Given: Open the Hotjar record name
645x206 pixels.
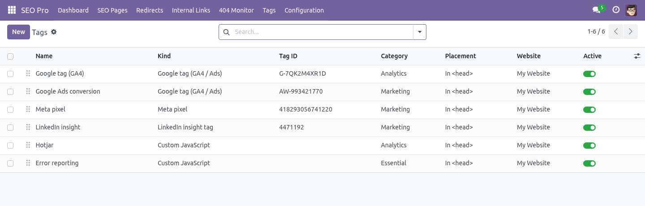Looking at the screenshot, I should tap(44, 145).
